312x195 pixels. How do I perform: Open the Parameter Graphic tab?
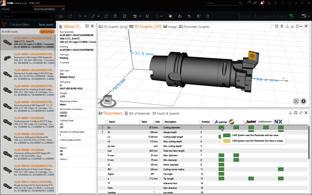click(x=194, y=27)
